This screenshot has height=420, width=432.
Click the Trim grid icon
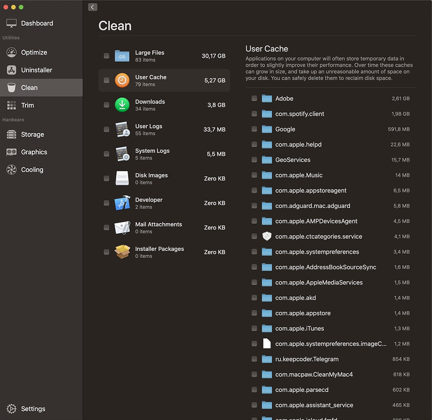point(11,105)
